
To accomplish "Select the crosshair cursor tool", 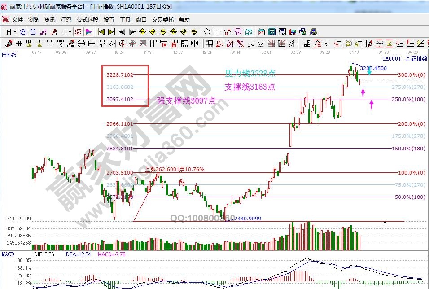I will [218, 32].
